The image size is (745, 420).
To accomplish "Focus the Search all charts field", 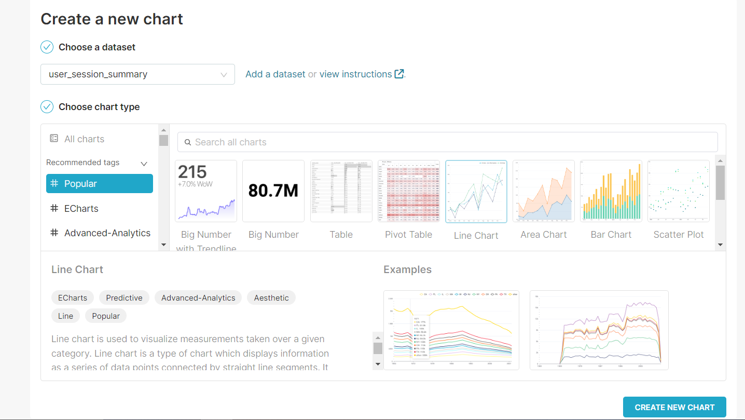I will pyautogui.click(x=448, y=142).
